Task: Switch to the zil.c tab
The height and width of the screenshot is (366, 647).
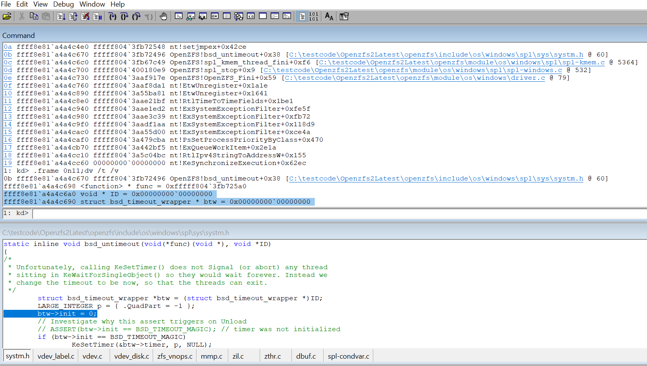Action: point(238,356)
